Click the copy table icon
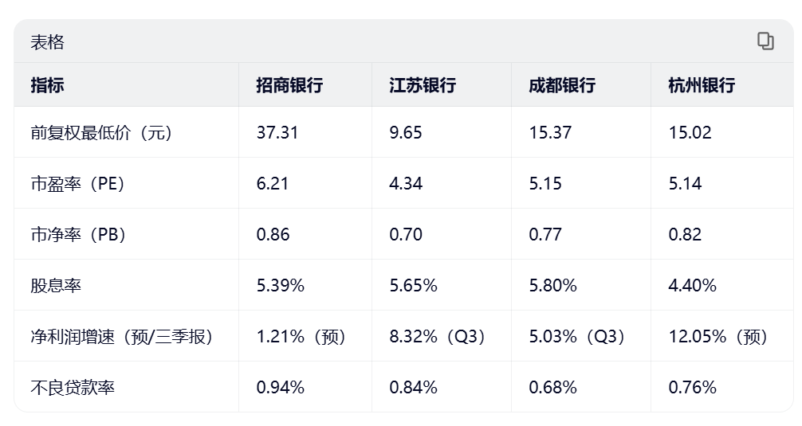Image resolution: width=802 pixels, height=426 pixels. 765,41
